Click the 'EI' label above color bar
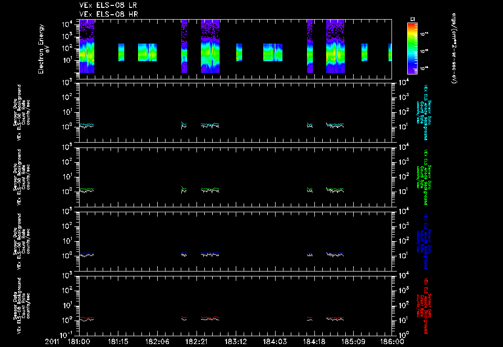Image resolution: width=503 pixels, height=347 pixels. 413,19
